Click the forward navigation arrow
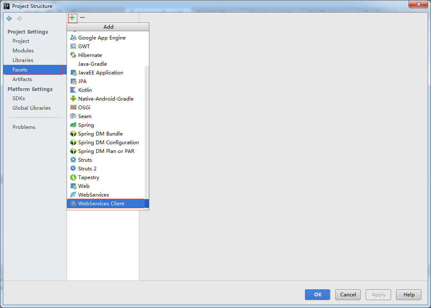 coord(20,18)
